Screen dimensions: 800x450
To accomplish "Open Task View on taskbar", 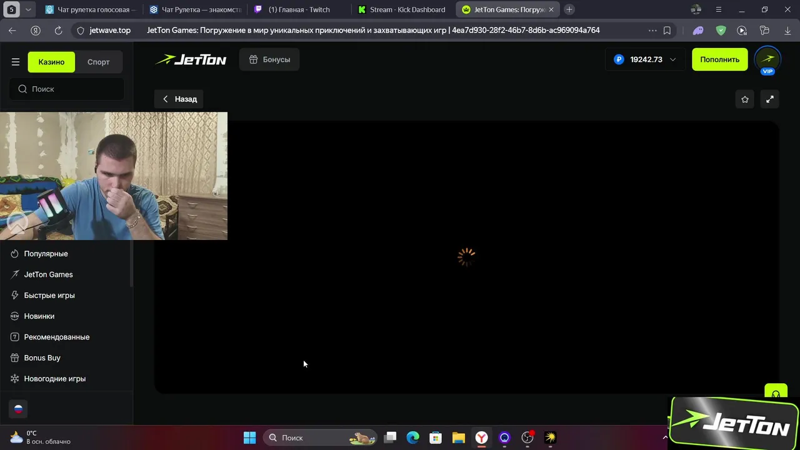I will (x=390, y=437).
